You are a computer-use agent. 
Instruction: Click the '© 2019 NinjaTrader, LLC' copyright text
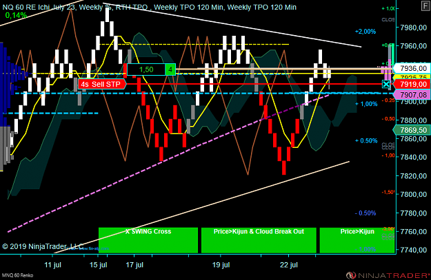43,246
